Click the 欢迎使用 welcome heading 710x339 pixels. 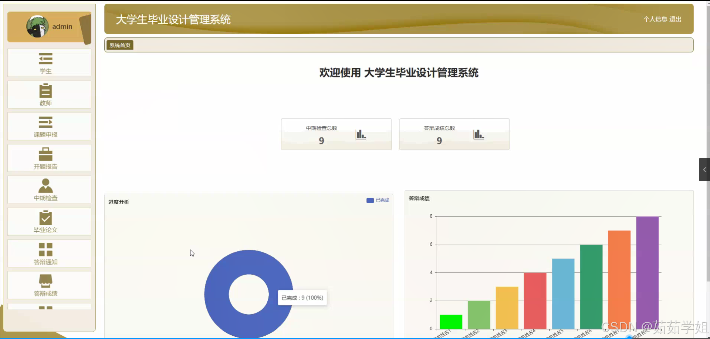tap(399, 73)
